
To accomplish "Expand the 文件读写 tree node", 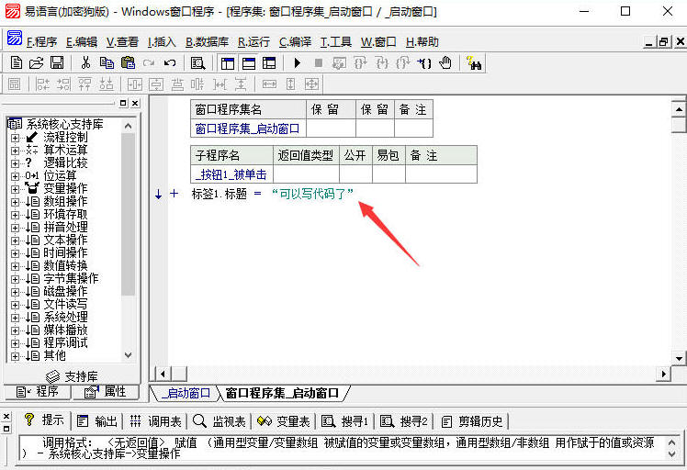I will click(x=15, y=304).
